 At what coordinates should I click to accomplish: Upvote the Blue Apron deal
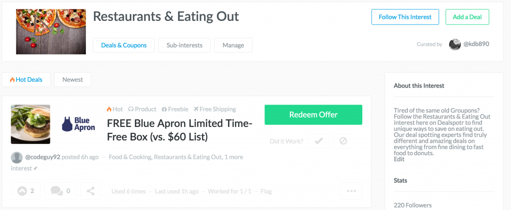click(x=26, y=191)
